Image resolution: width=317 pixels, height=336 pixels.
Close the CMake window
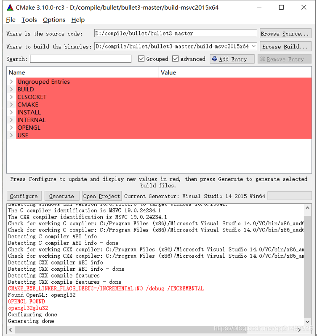[304, 8]
